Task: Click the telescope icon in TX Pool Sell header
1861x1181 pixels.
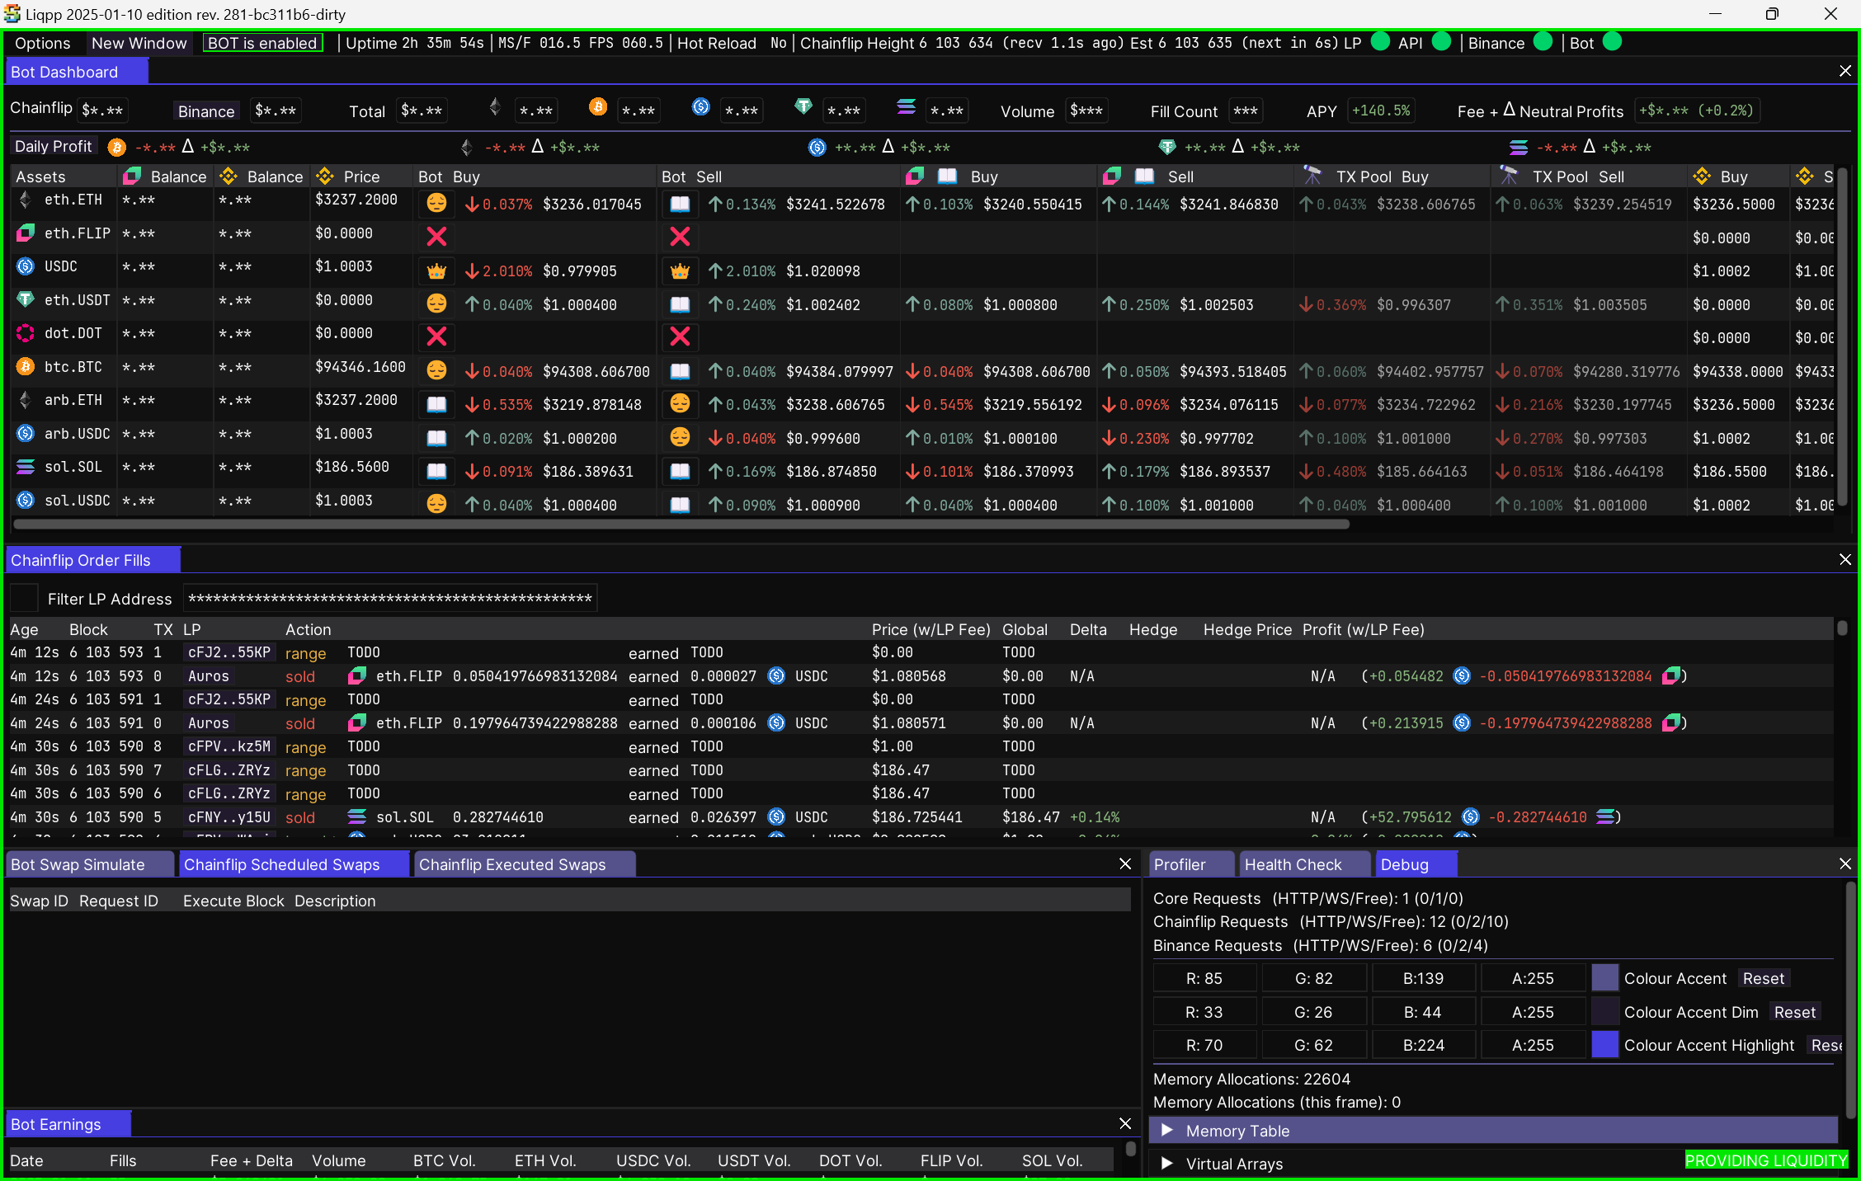Action: pos(1509,176)
